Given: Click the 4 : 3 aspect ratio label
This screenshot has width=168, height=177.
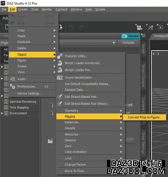Looking at the screenshot, I should point(156,54).
